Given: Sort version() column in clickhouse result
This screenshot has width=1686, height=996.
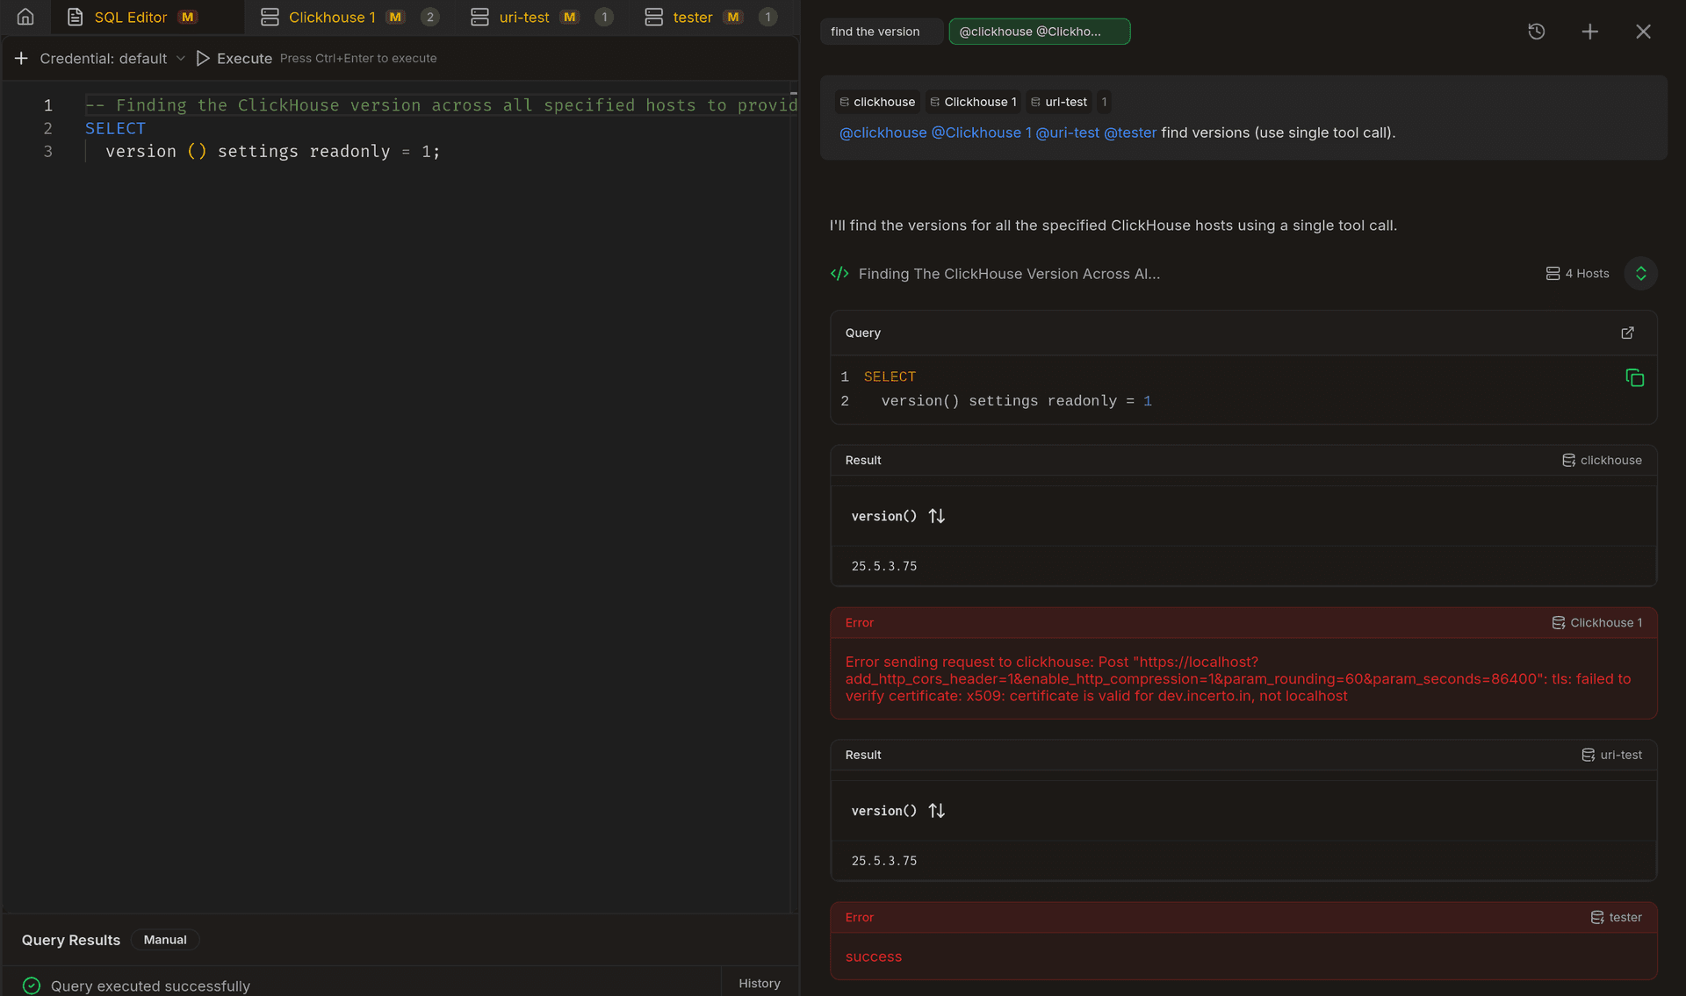Looking at the screenshot, I should (936, 516).
